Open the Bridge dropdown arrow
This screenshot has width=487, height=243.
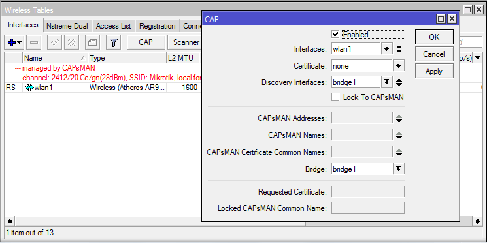pos(399,169)
